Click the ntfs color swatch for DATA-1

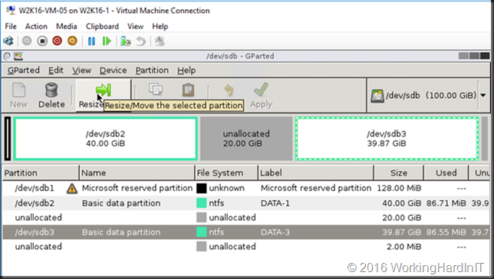pos(201,203)
